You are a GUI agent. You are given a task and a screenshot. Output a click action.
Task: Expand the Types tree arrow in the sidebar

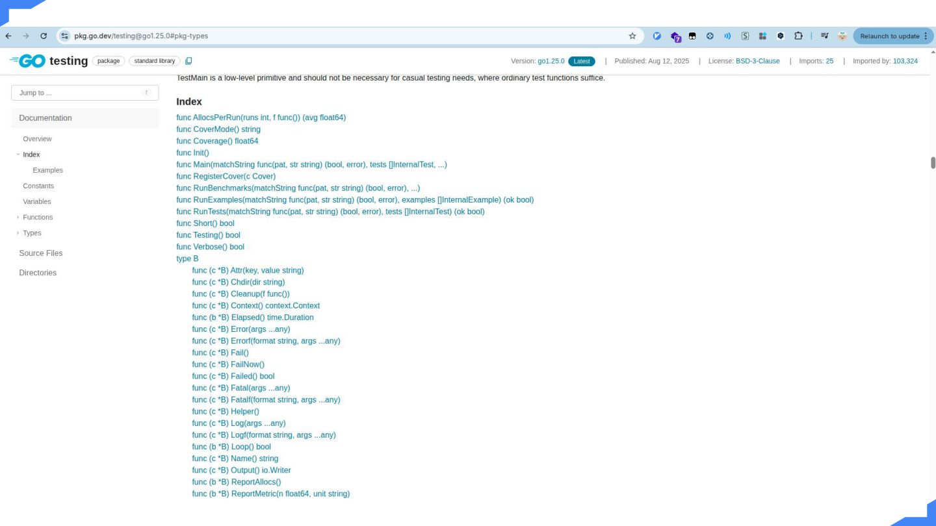[18, 232]
